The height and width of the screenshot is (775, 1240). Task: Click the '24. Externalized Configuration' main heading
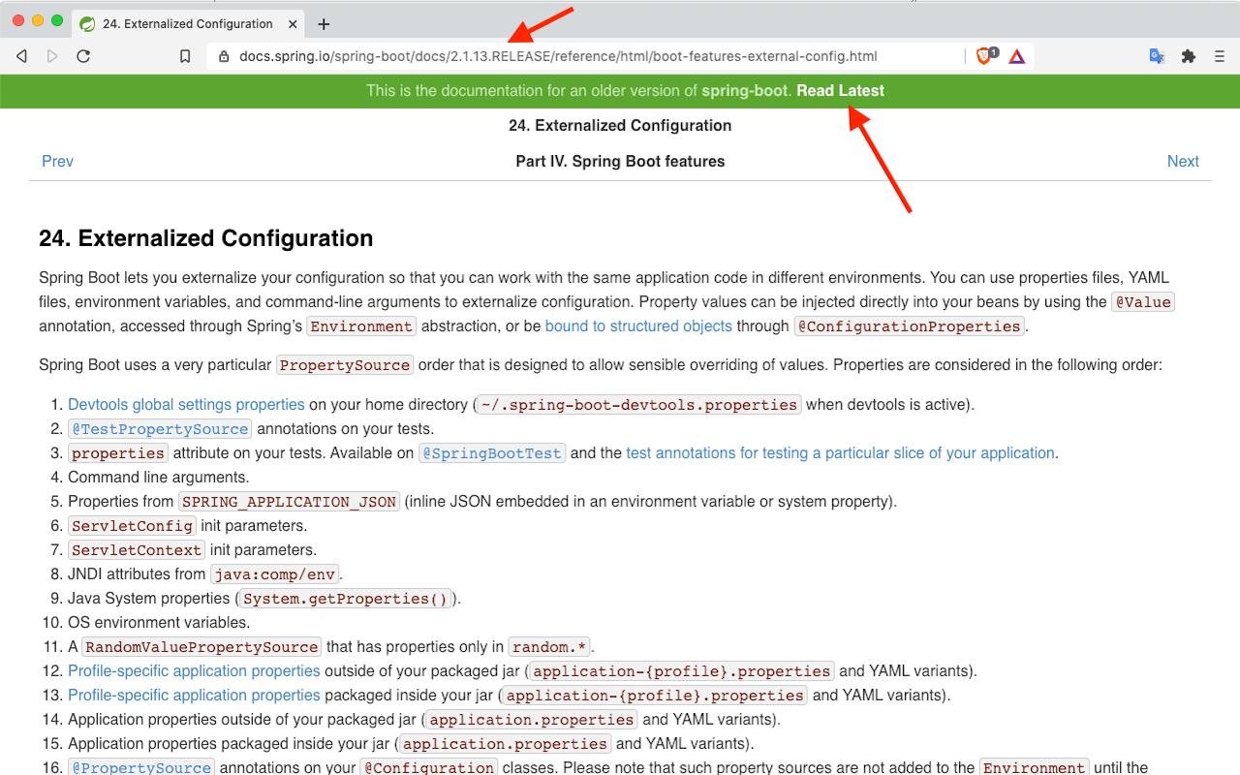tap(205, 238)
